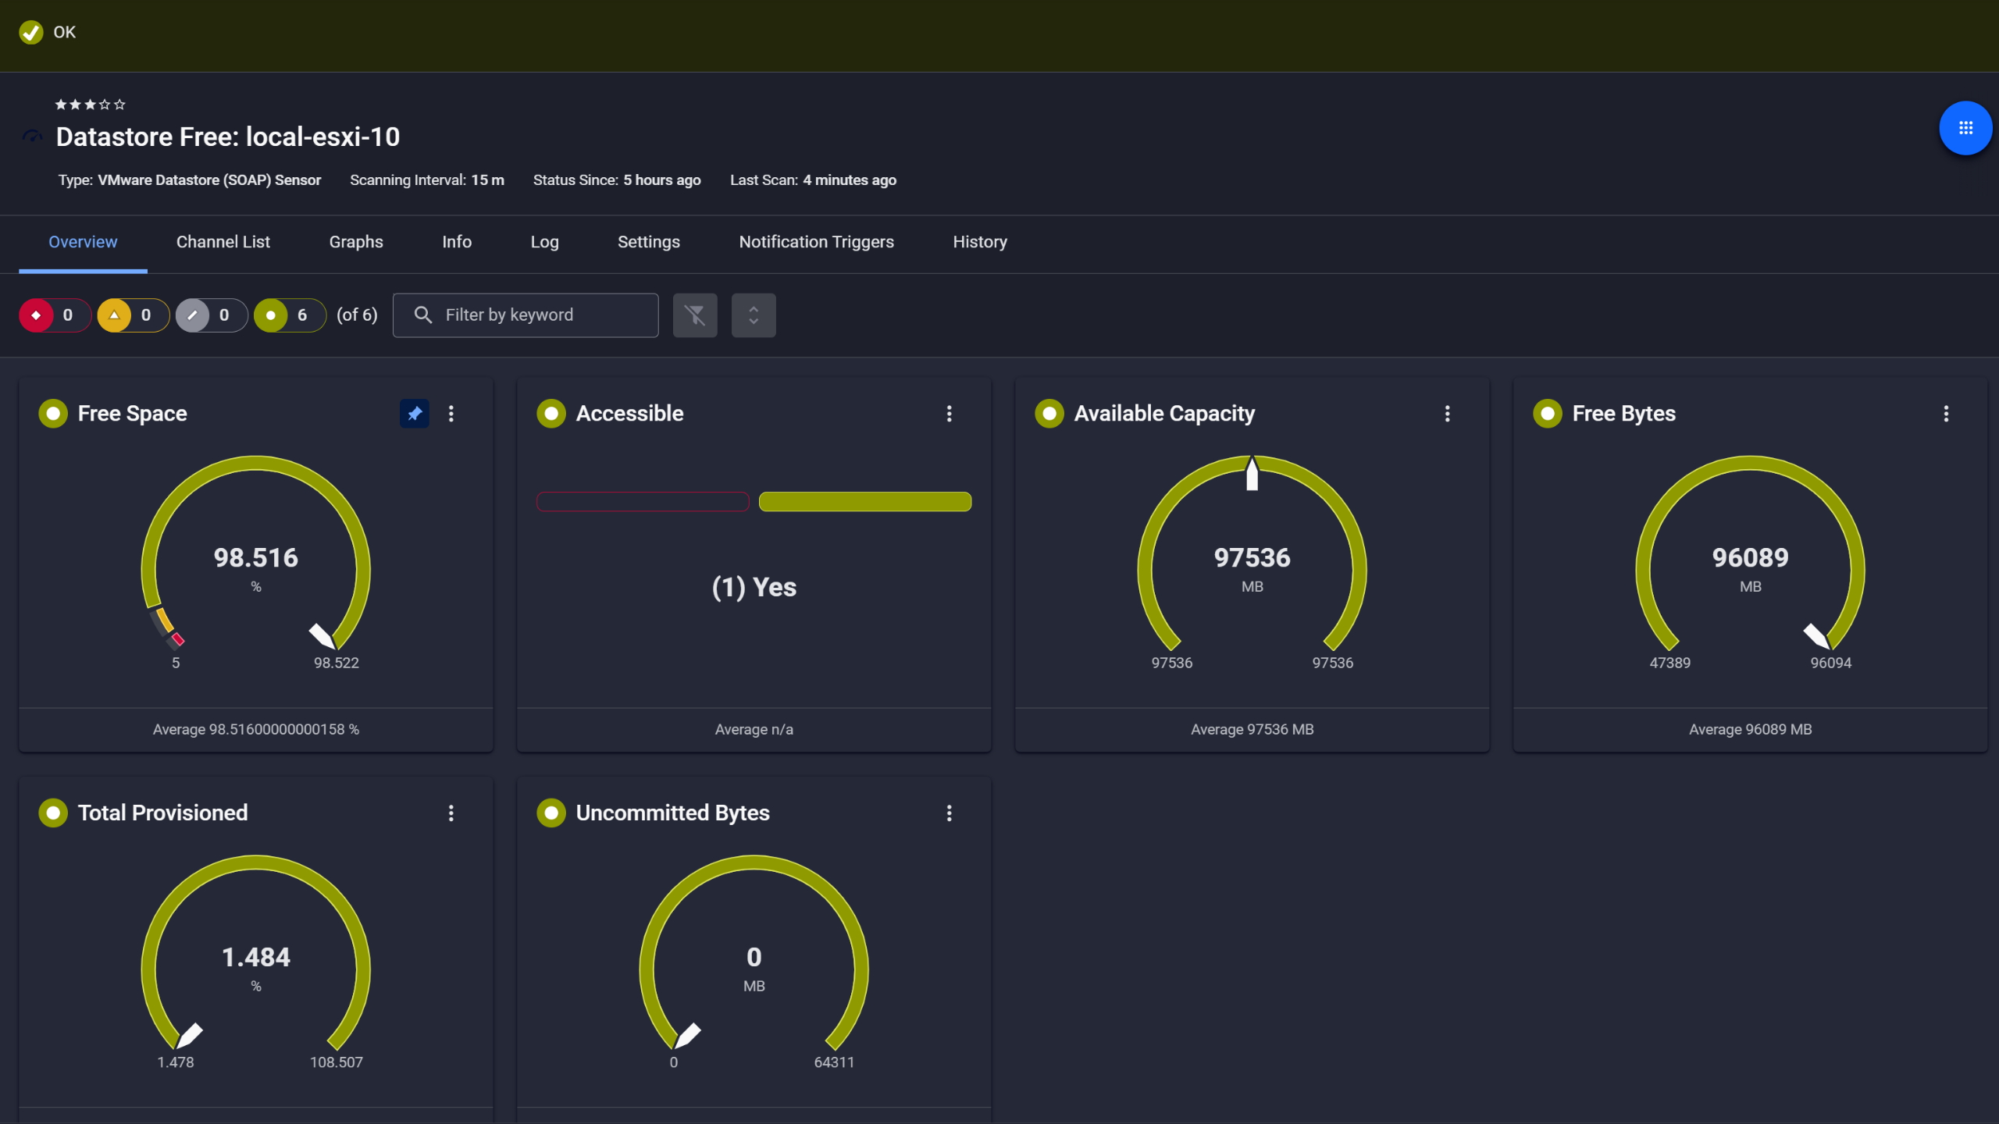The image size is (1999, 1124).
Task: Open Available Capacity card three-dot menu
Action: point(1448,413)
